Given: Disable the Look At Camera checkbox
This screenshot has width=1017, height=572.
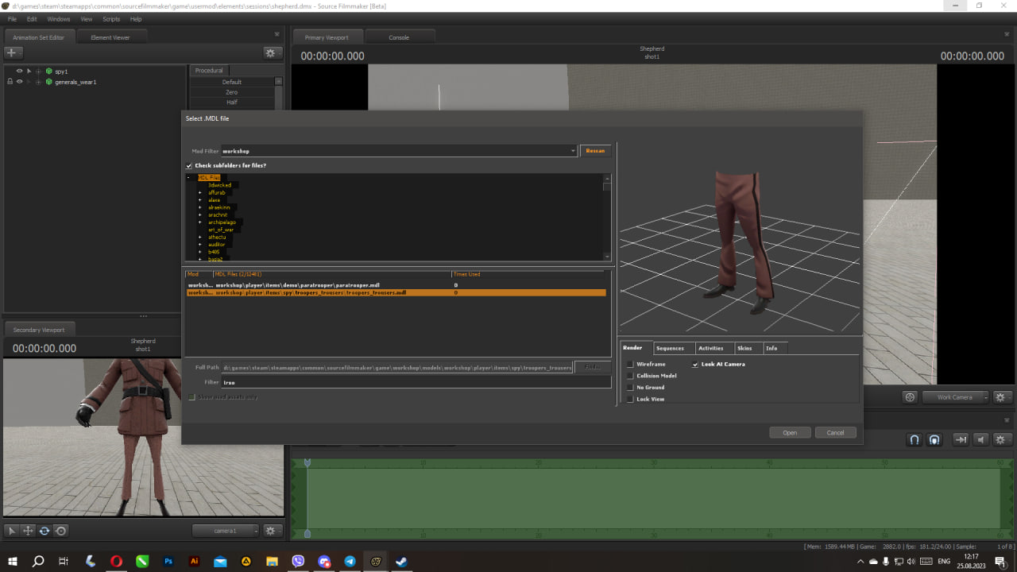Looking at the screenshot, I should (695, 365).
